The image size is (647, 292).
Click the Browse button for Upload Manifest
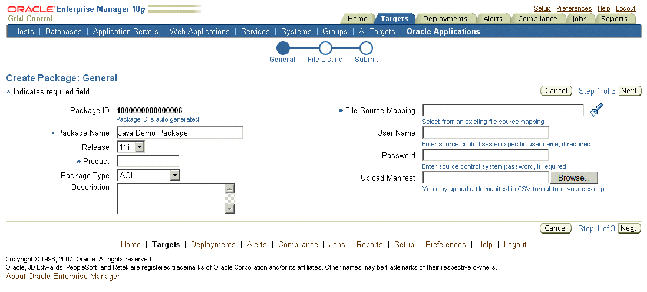pos(574,178)
